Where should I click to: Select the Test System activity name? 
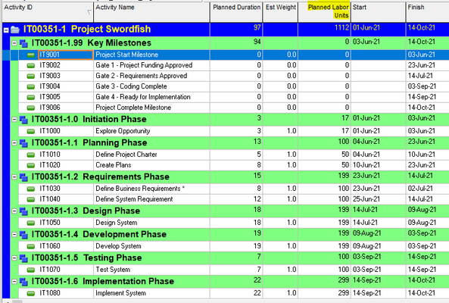(x=113, y=270)
